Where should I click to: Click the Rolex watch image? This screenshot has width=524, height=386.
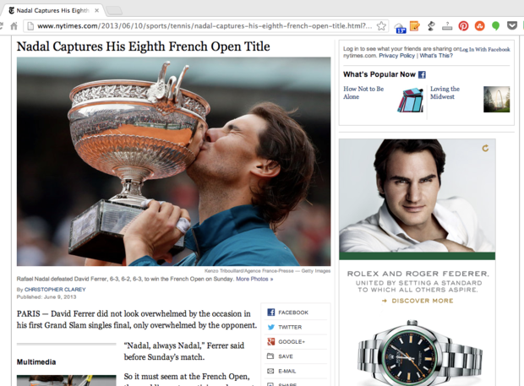(420, 354)
